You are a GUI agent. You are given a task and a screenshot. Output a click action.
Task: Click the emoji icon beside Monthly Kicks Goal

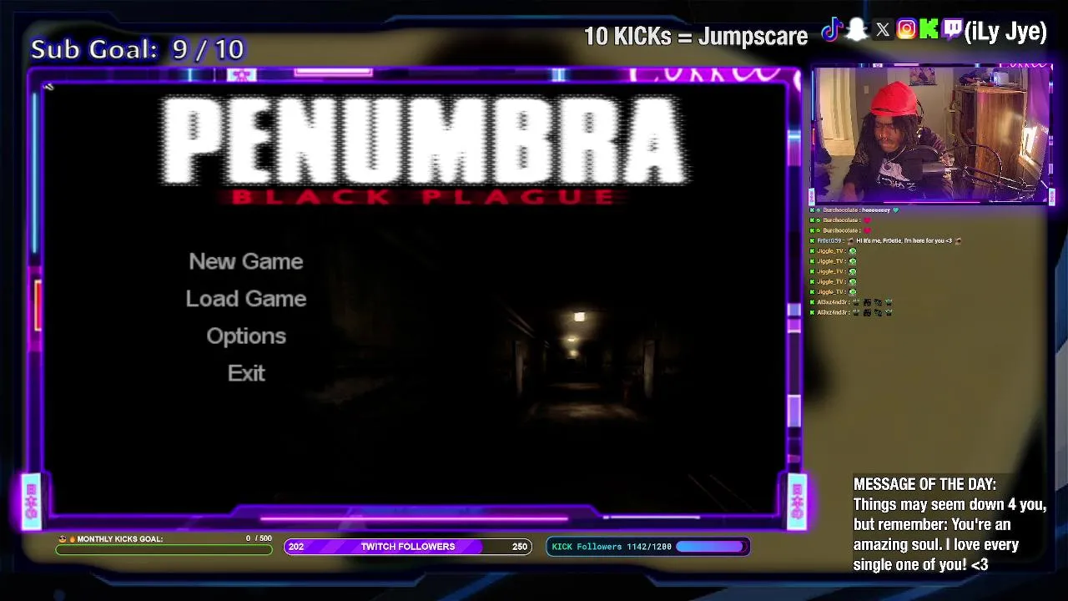[63, 539]
